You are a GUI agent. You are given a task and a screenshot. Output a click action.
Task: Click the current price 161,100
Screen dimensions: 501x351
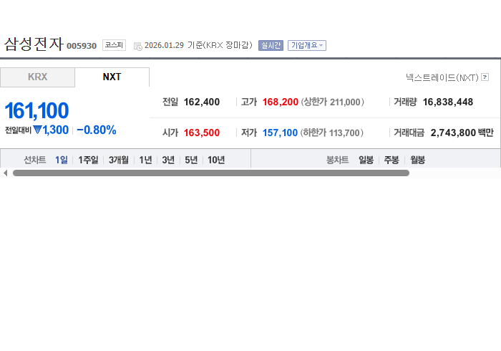[37, 110]
